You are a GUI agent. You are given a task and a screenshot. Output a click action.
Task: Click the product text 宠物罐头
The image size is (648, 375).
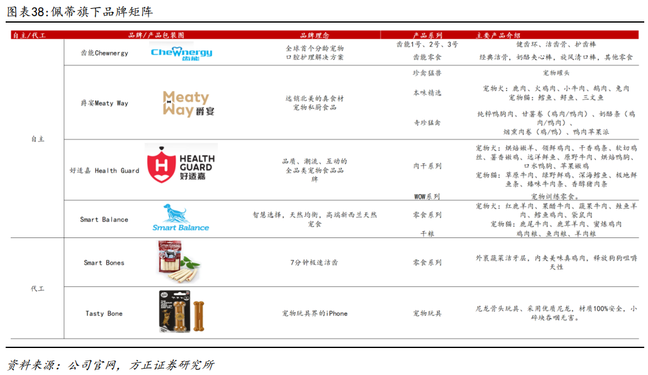[556, 73]
